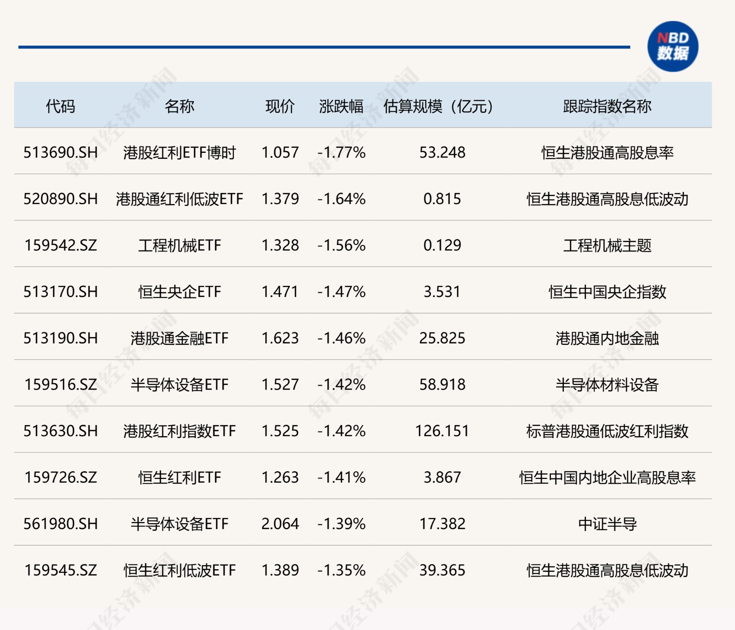Click the 估算规模（亿元） column header
The height and width of the screenshot is (630, 735).
[x=438, y=106]
